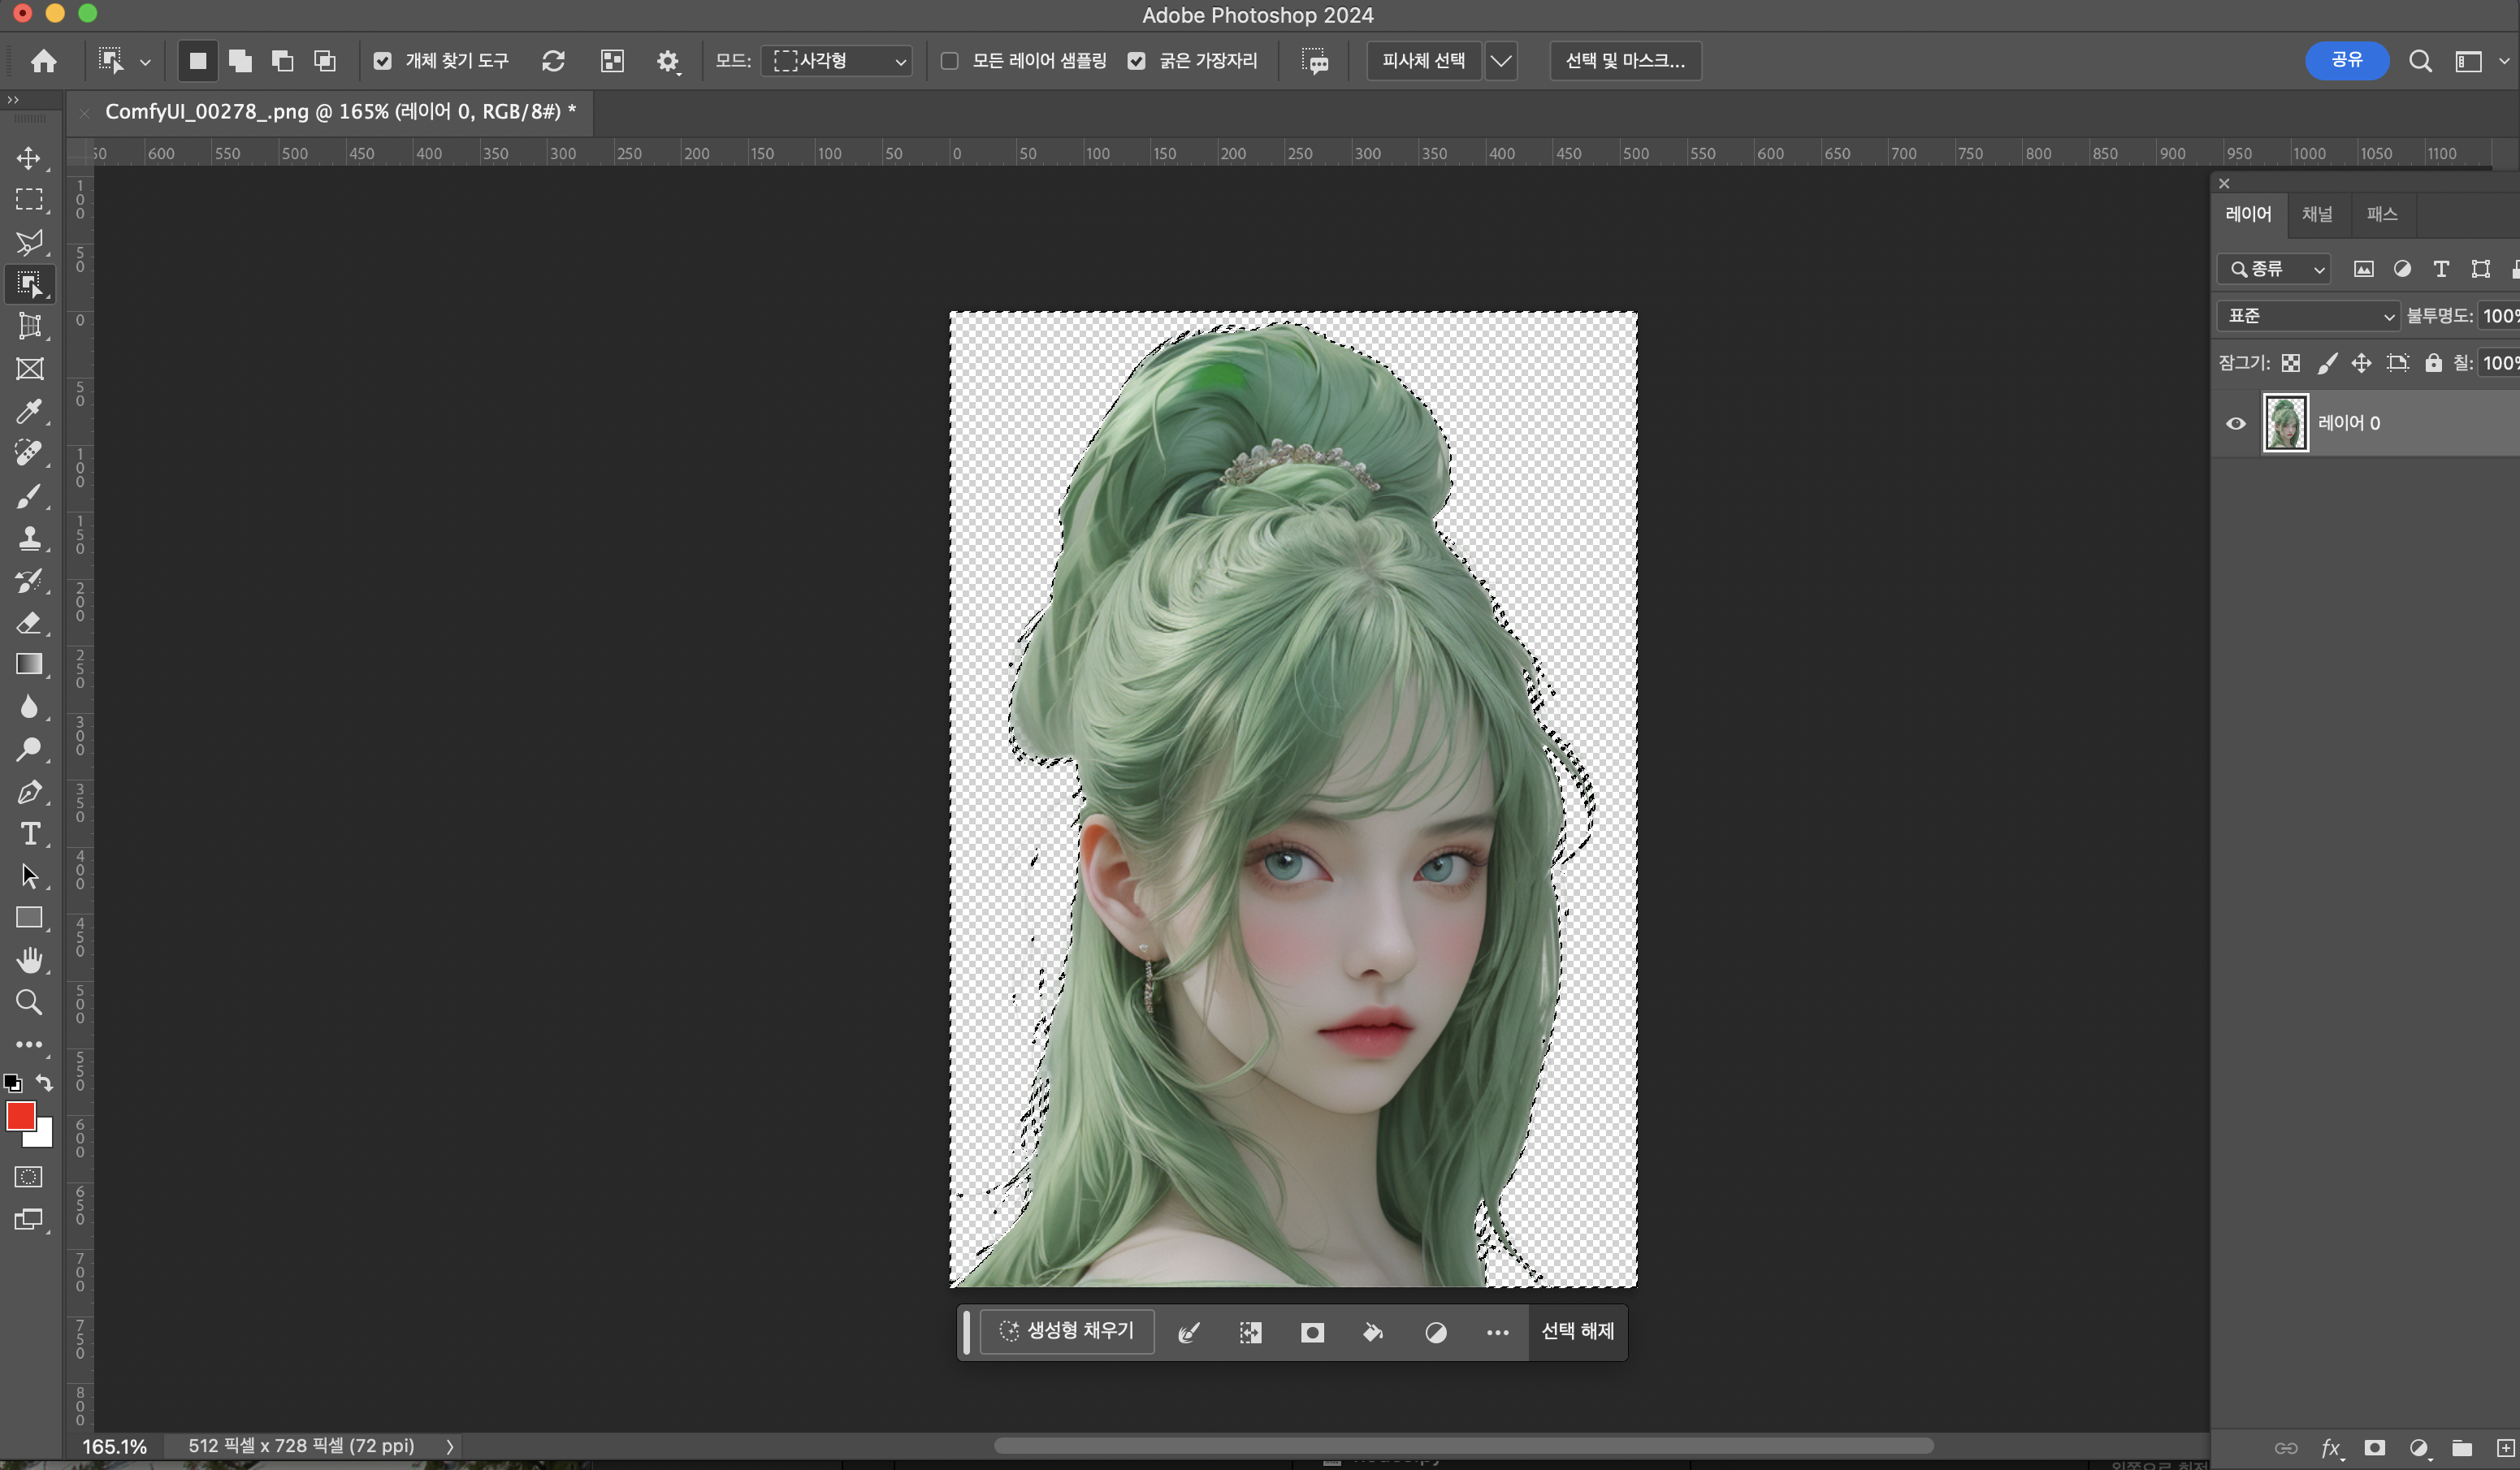Click the layer mask icon in contextual taskbar

pyautogui.click(x=1312, y=1332)
